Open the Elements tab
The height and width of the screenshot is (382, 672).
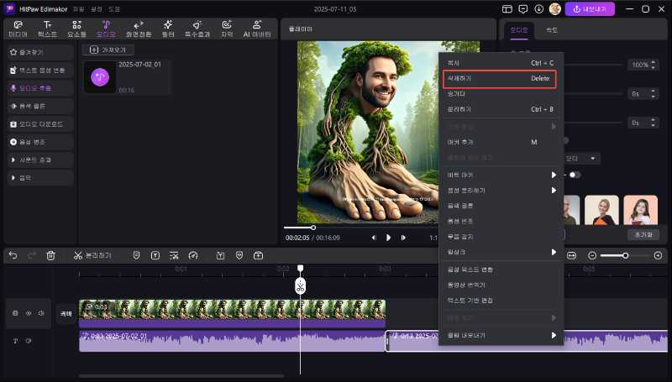coord(76,29)
